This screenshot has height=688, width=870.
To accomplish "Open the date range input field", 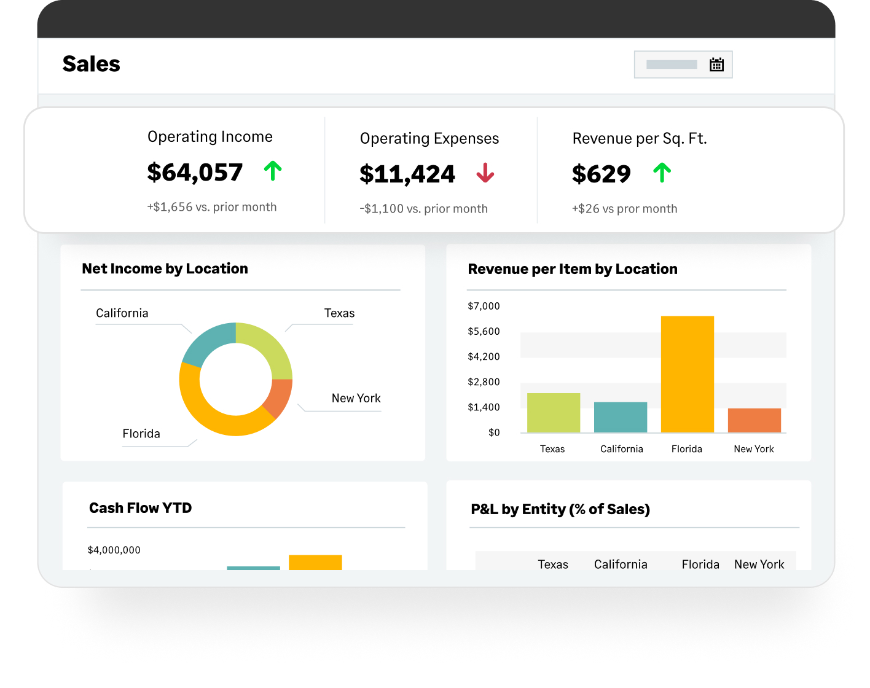I will click(672, 64).
